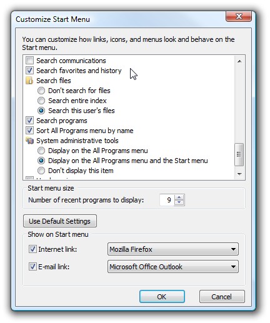
Task: Click the options list scrollbar thumb
Action: coord(239,154)
